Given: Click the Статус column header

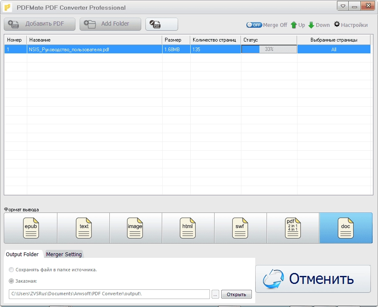Looking at the screenshot, I should click(x=269, y=40).
